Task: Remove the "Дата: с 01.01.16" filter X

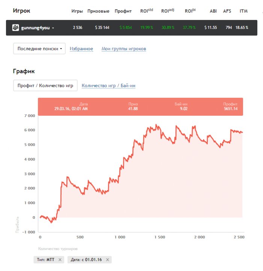Action: [x=107, y=260]
